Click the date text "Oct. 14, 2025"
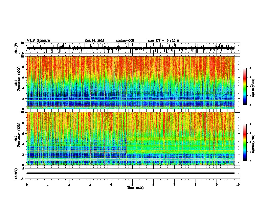 click(x=94, y=41)
